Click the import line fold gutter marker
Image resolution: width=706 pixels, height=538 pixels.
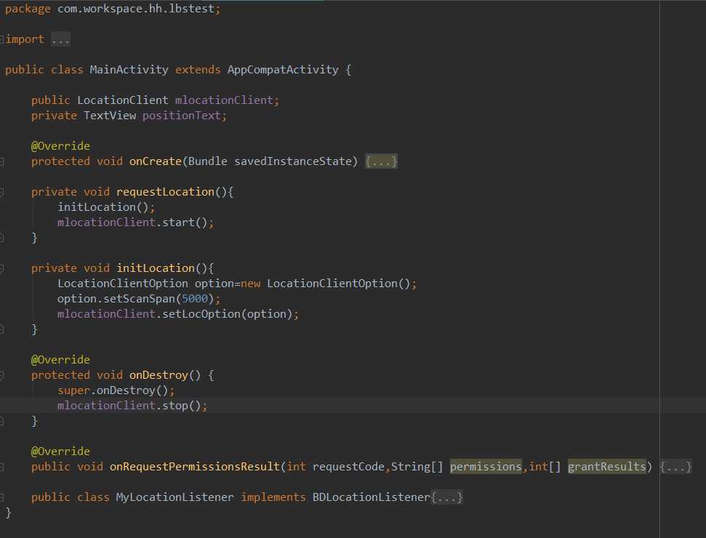[x=1, y=39]
